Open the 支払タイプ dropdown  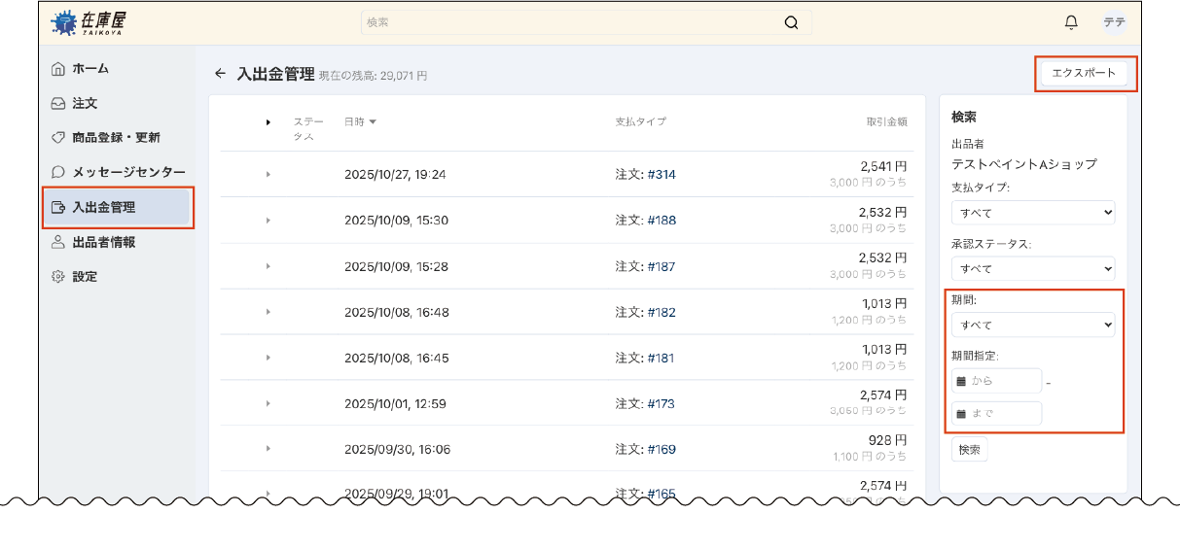(x=1032, y=213)
